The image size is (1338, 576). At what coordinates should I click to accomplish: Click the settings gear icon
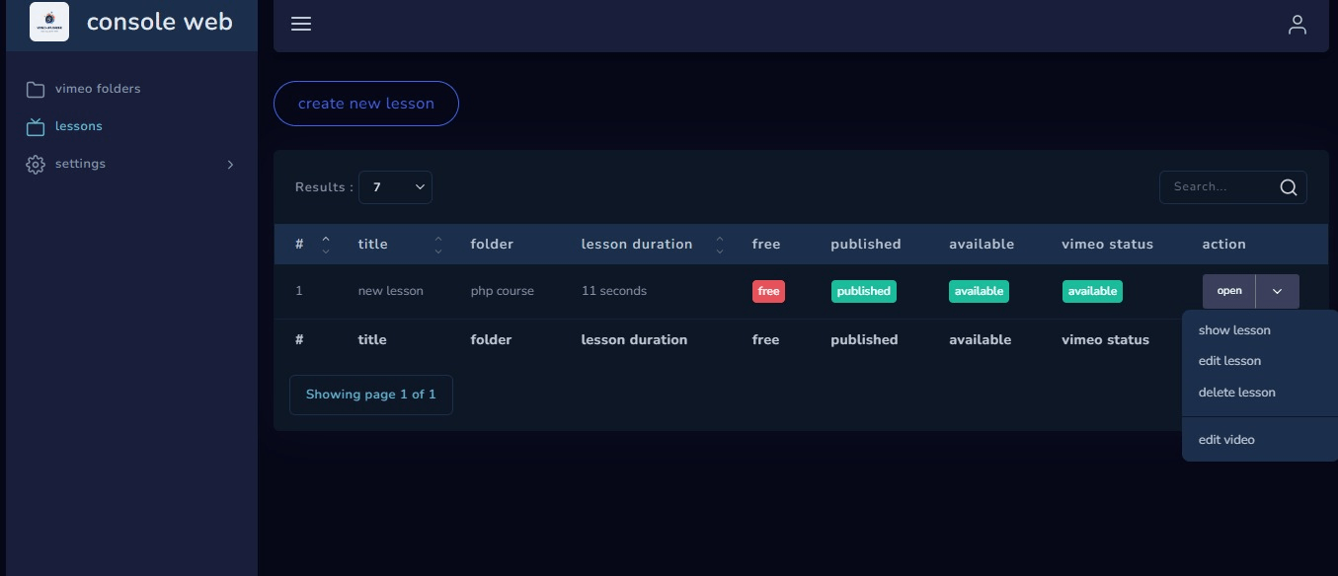click(36, 165)
